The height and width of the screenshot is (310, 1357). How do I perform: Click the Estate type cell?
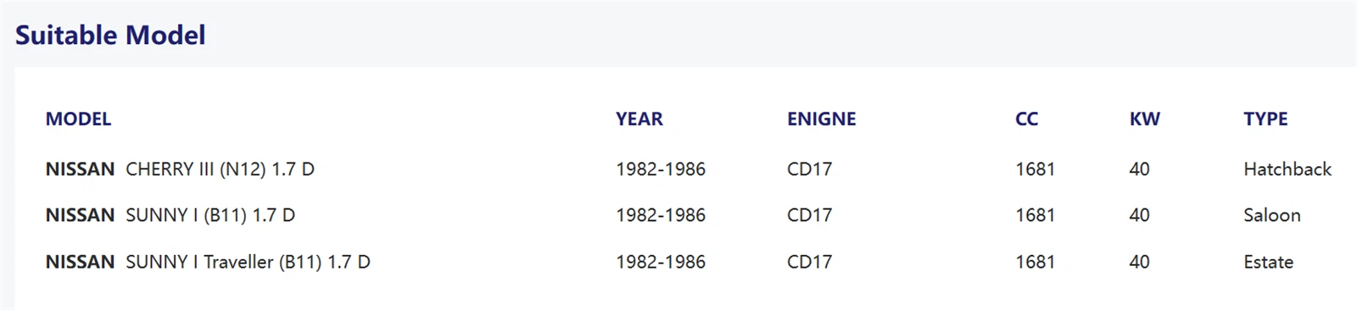point(1268,262)
